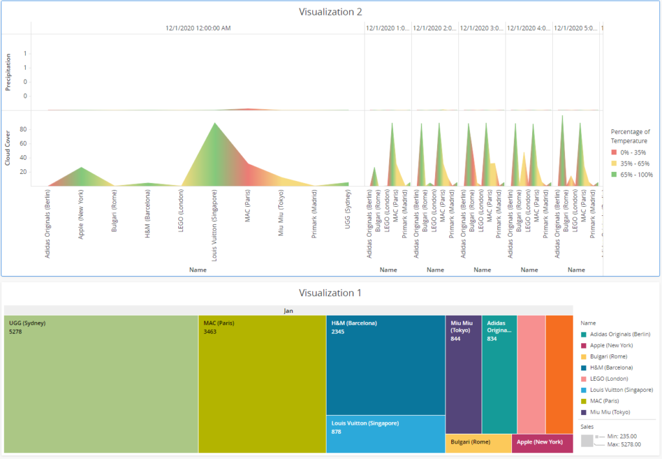
Task: Select the 12/1/2020 4:0... column header
Action: [x=529, y=28]
